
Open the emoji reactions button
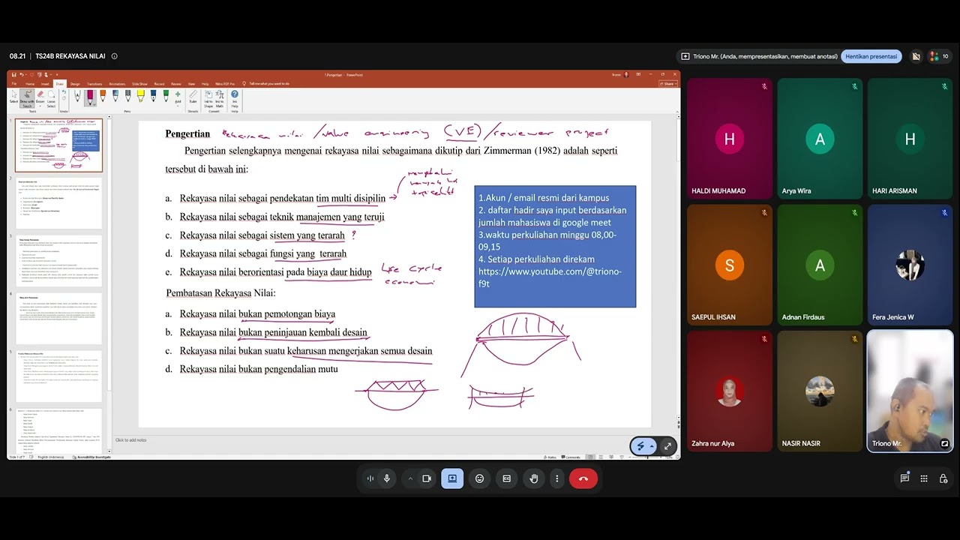click(480, 478)
